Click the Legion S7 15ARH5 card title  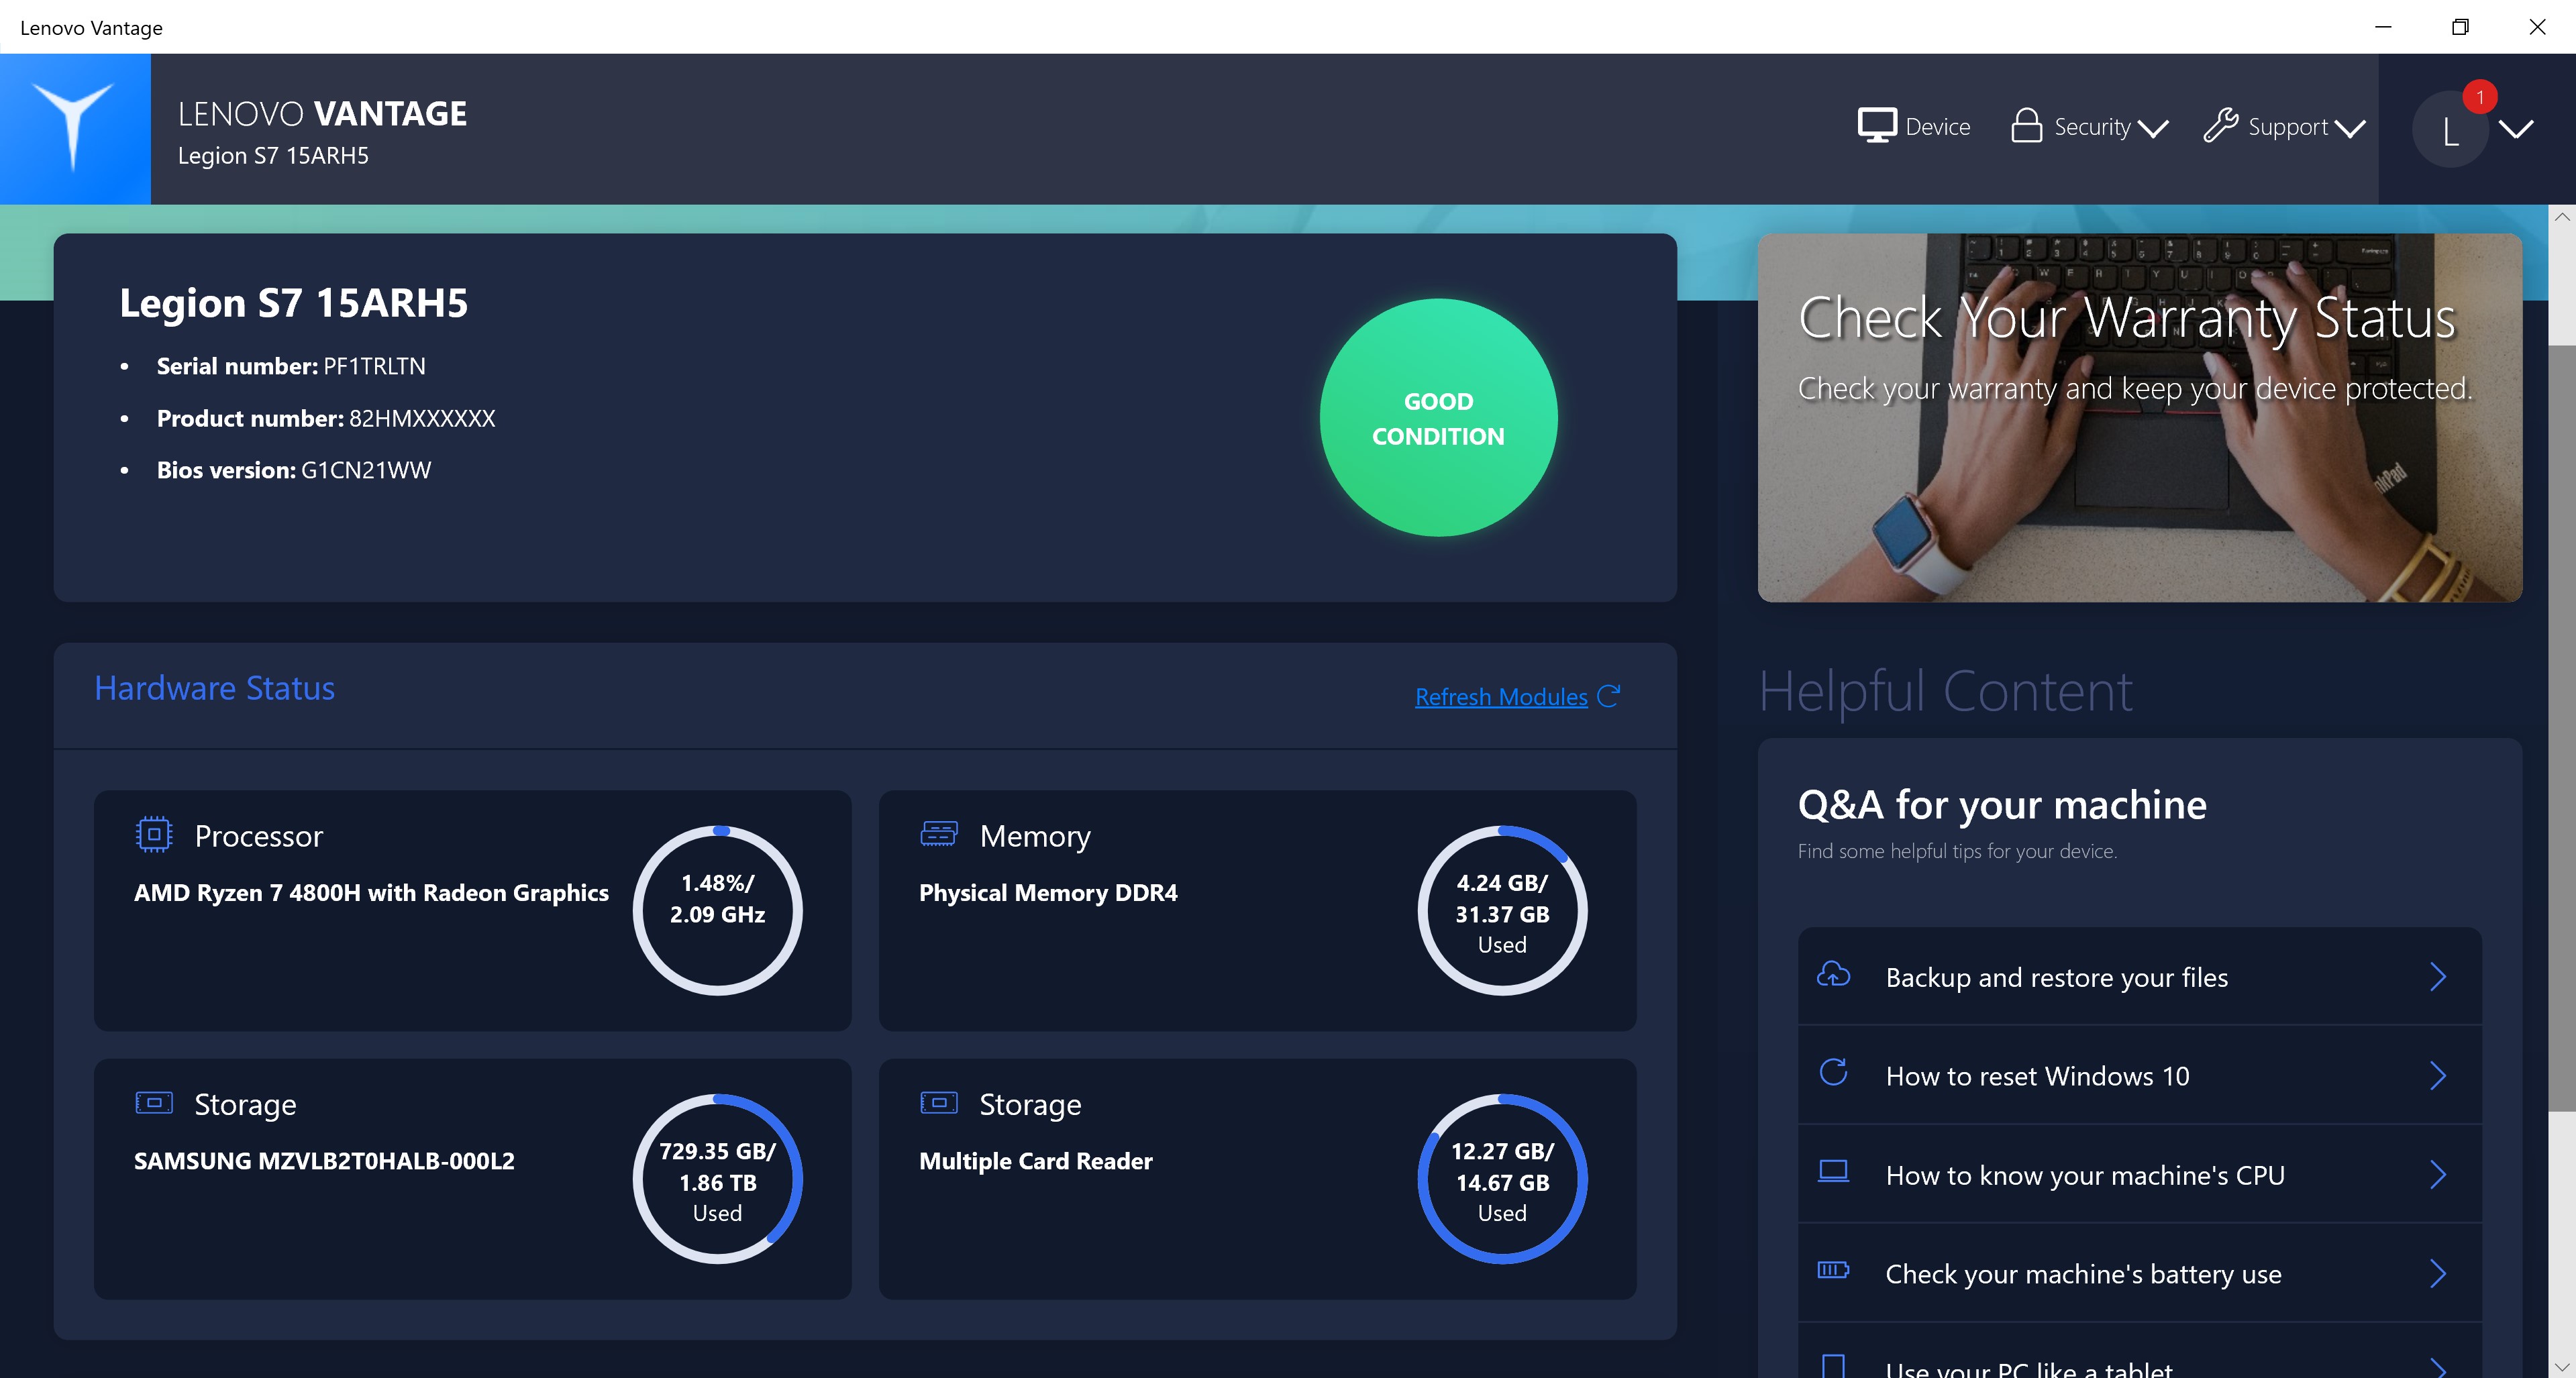[x=293, y=303]
